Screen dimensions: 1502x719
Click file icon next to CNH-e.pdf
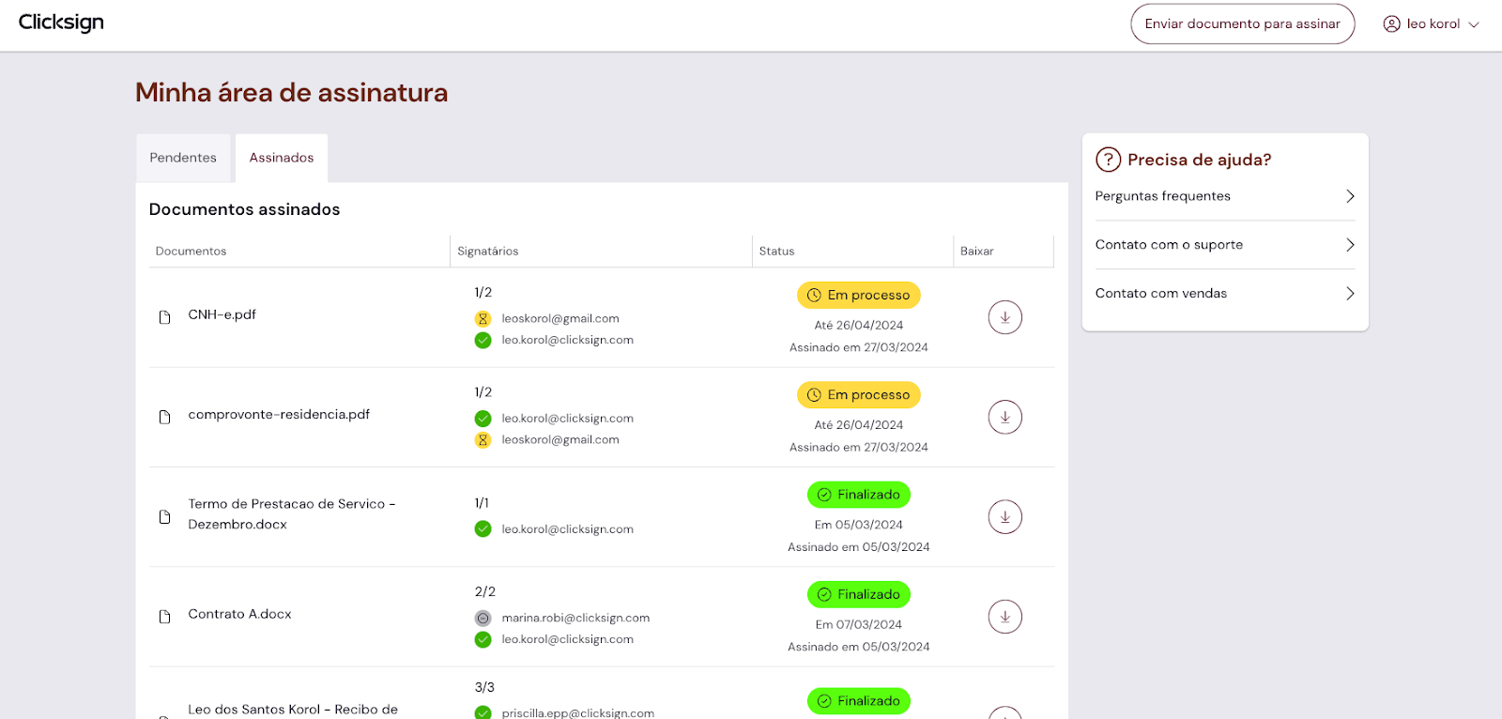[x=164, y=317]
